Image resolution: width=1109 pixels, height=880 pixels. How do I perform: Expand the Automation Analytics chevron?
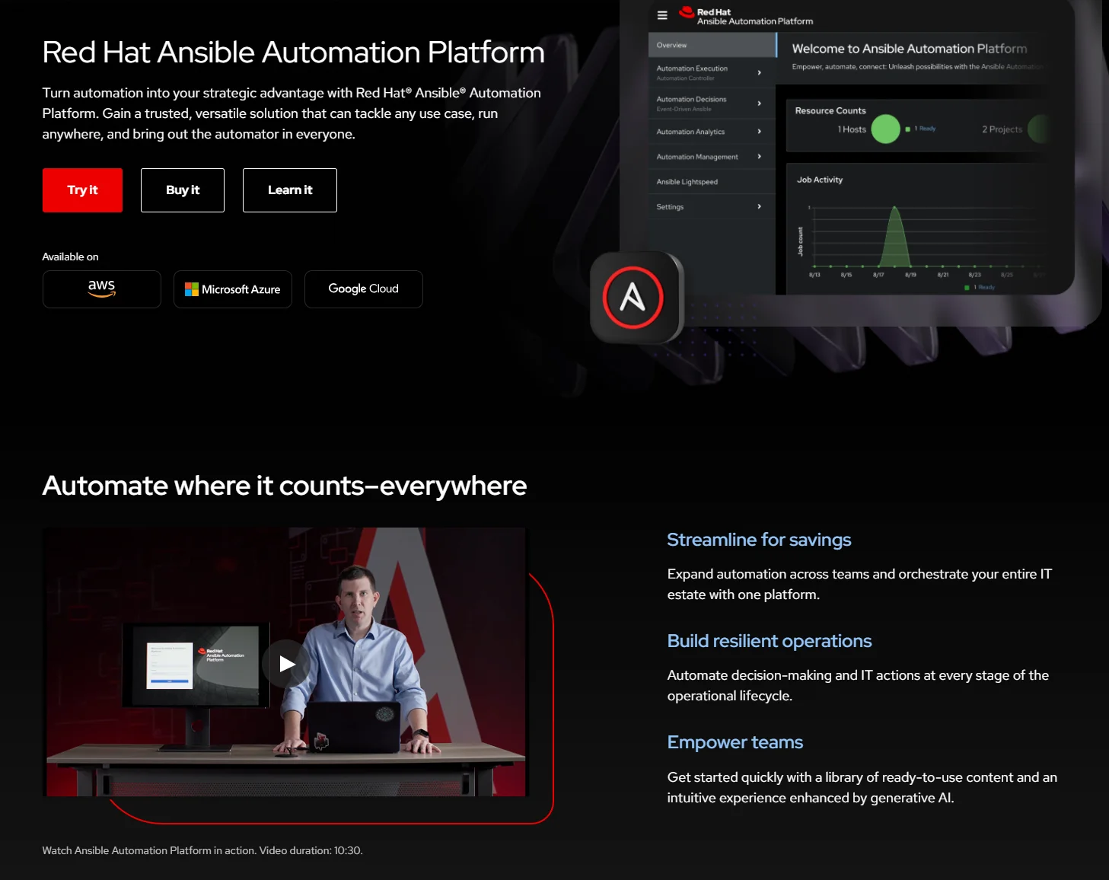click(760, 132)
